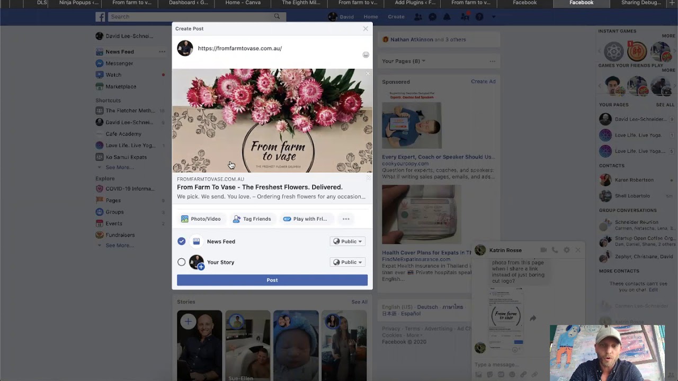Open Shell Lobartolo contact
Screen dimensions: 678x381
tap(631, 196)
